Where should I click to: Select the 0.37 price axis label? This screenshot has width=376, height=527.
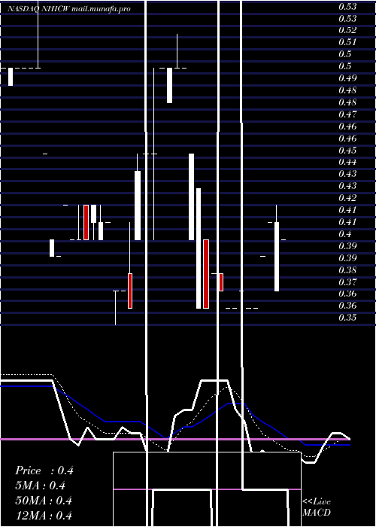click(347, 282)
